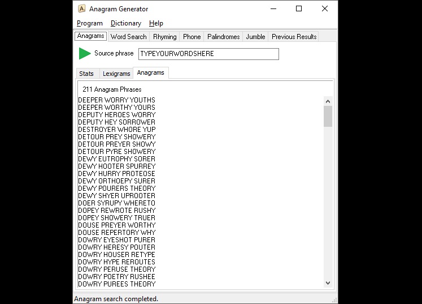Open the Jumble tab
The width and height of the screenshot is (422, 304).
point(255,37)
